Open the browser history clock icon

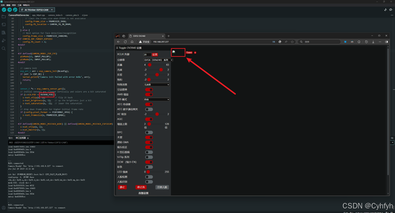point(366,42)
